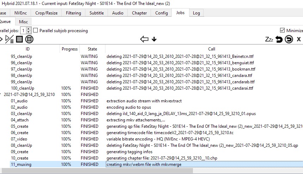
Task: Click the circled reset arrow icon
Action: tap(289, 39)
